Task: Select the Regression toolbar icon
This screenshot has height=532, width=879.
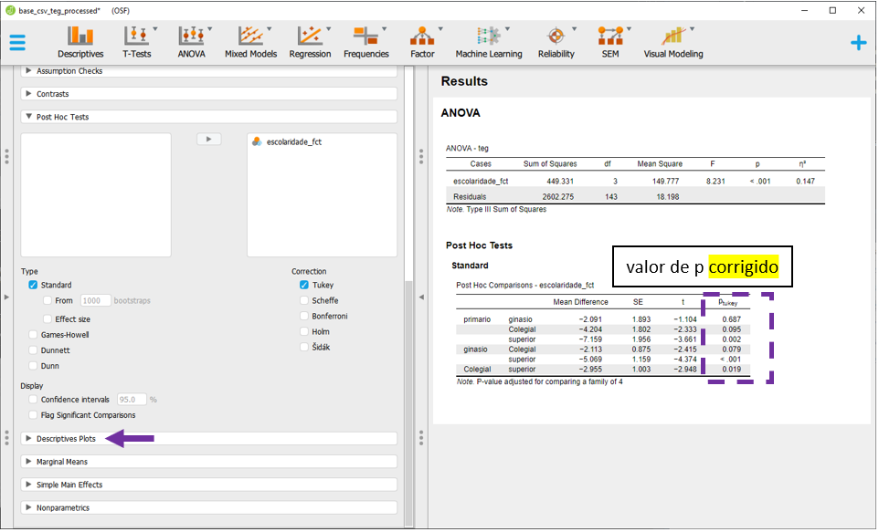Action: coord(310,41)
